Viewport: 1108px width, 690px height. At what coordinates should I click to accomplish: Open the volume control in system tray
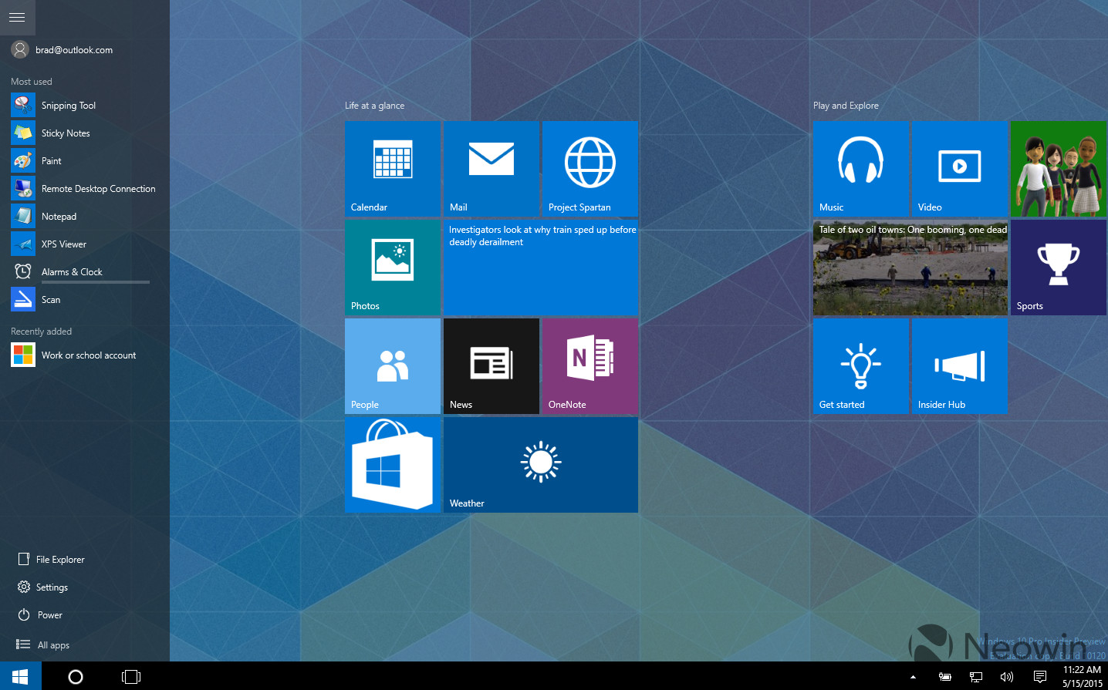(x=1006, y=677)
